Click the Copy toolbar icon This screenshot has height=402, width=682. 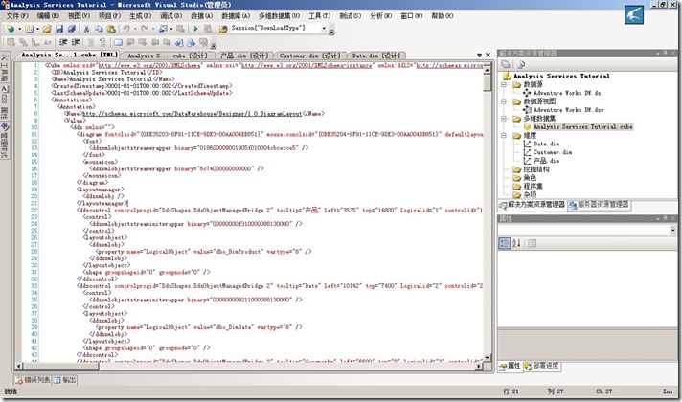coord(99,29)
